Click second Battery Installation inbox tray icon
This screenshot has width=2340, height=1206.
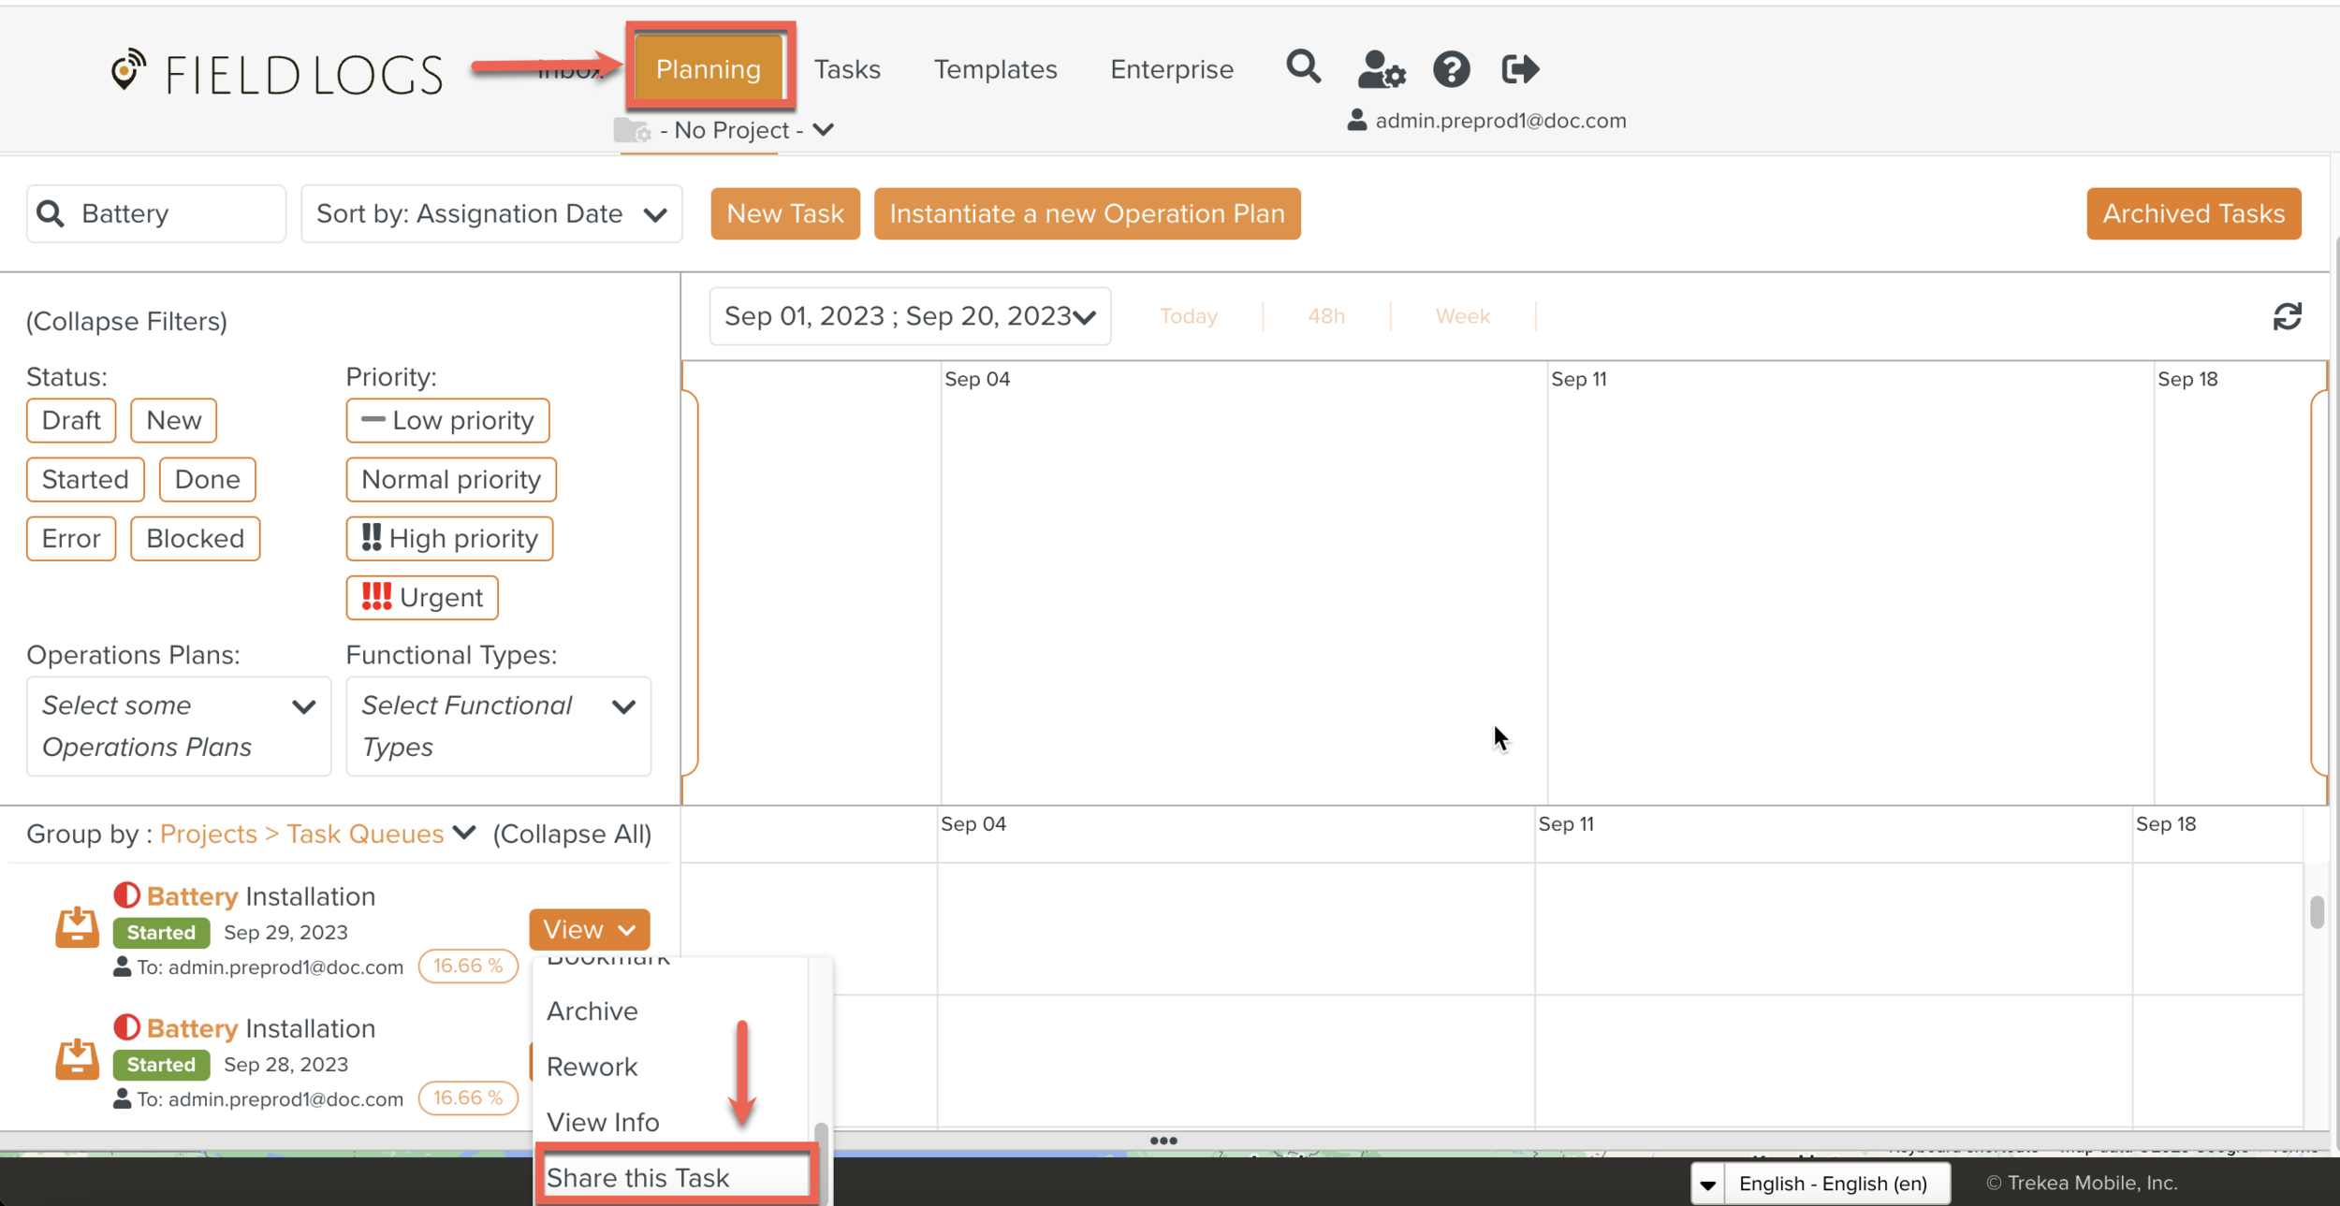(77, 1059)
